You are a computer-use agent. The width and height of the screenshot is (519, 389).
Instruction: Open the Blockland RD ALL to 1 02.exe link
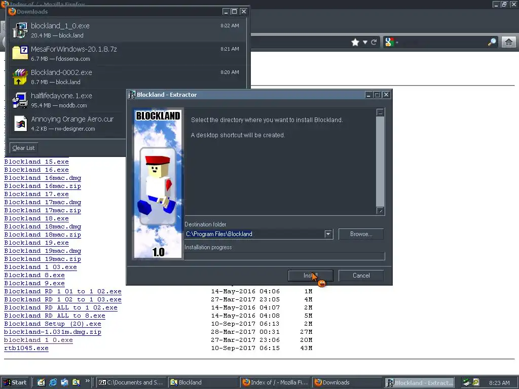click(61, 307)
